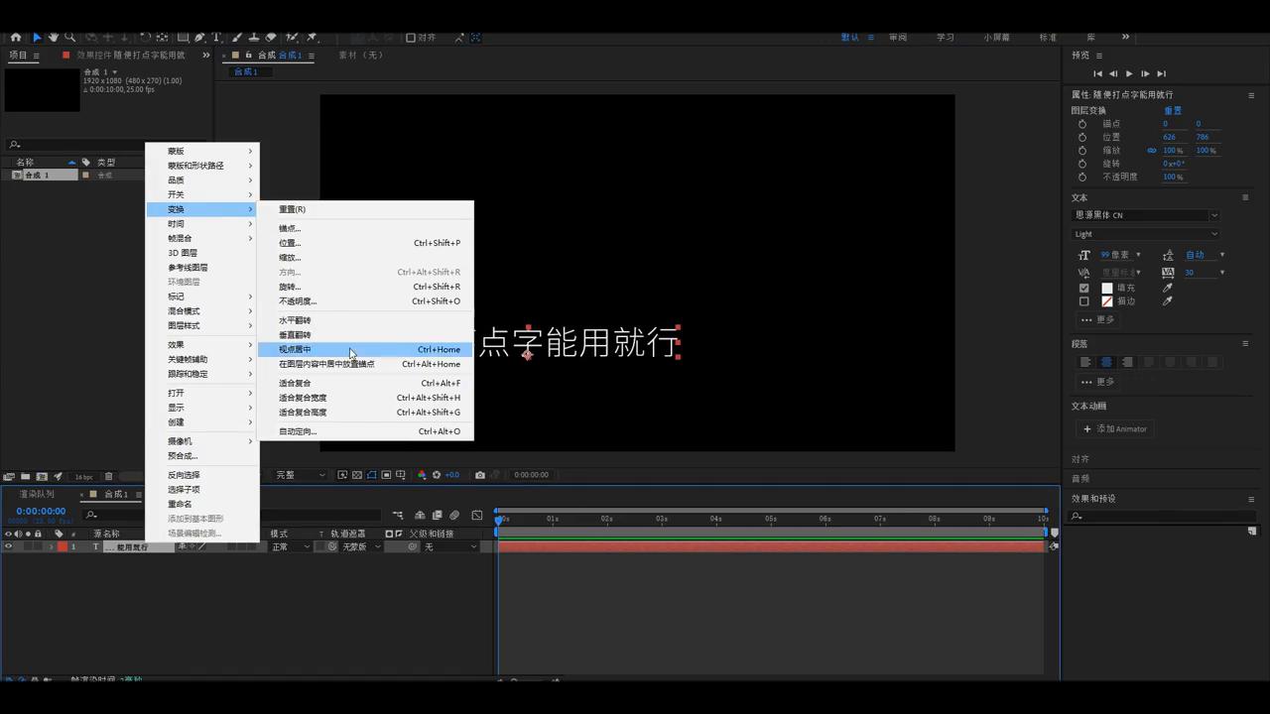This screenshot has width=1270, height=714.
Task: Select the Hand tool
Action: [55, 38]
